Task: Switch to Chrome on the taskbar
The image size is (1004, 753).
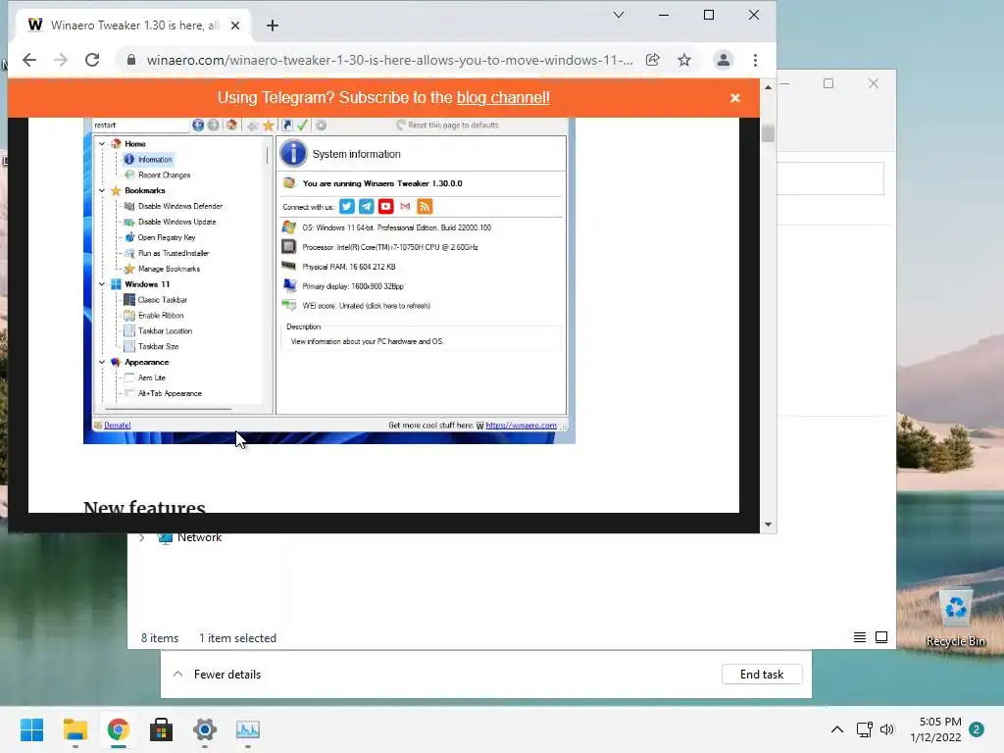Action: point(119,729)
